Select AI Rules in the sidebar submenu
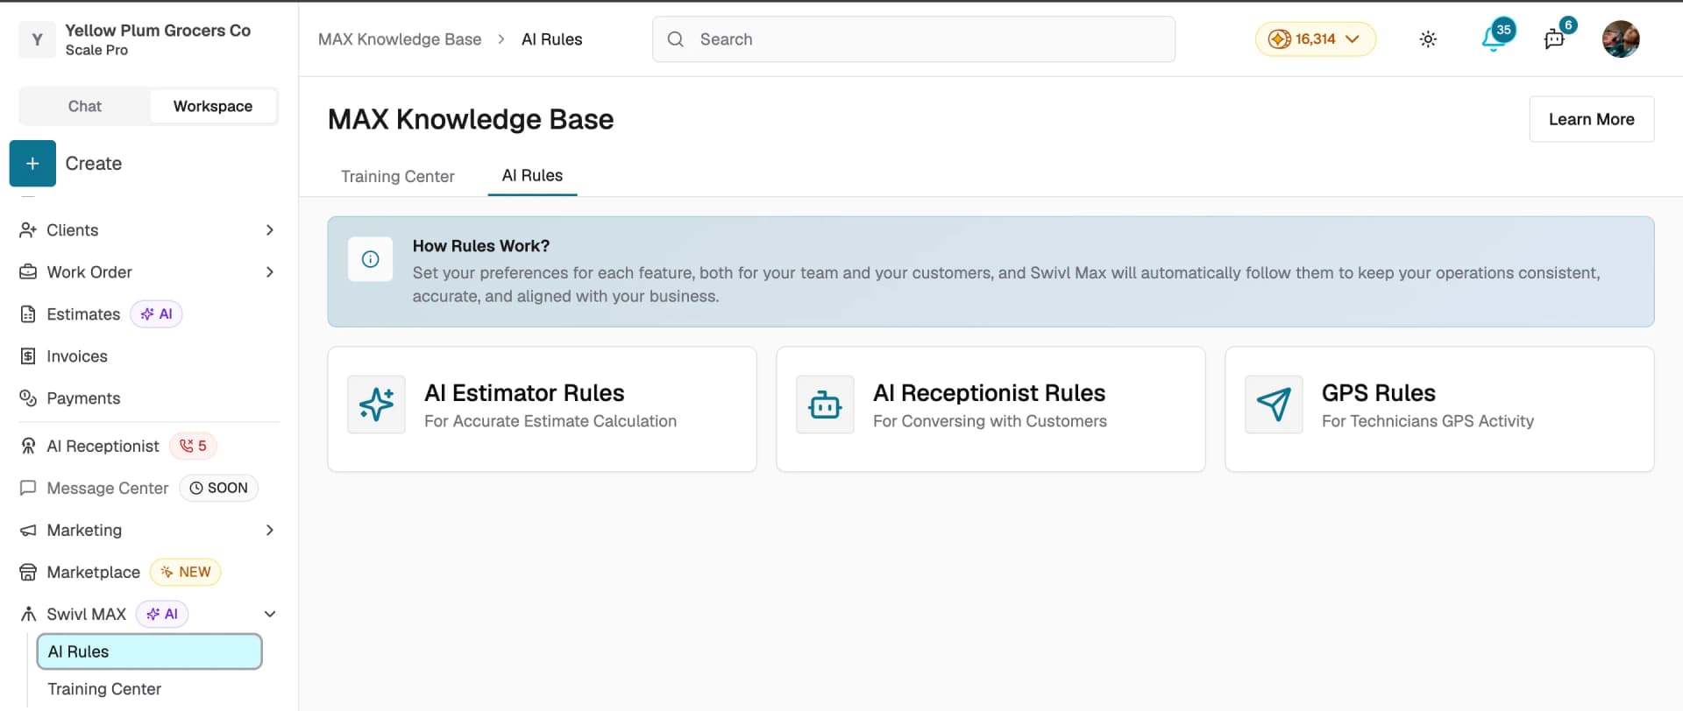Viewport: 1683px width, 711px height. tap(149, 652)
